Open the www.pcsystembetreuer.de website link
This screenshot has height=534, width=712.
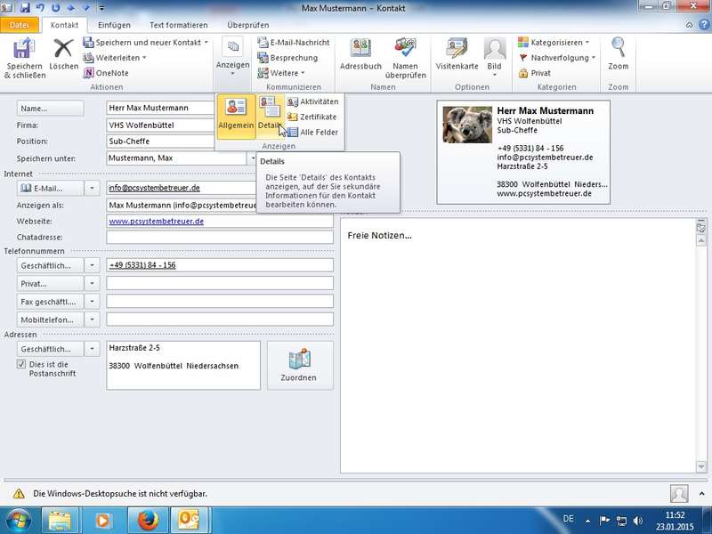click(157, 221)
